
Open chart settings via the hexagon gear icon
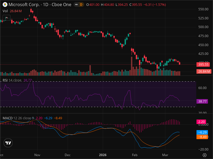tap(204, 155)
